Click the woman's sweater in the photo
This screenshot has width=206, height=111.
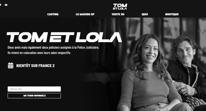[x=148, y=89]
